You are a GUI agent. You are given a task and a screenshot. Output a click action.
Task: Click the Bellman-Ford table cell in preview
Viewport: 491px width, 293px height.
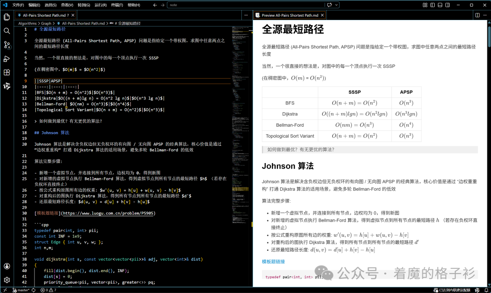pos(290,125)
